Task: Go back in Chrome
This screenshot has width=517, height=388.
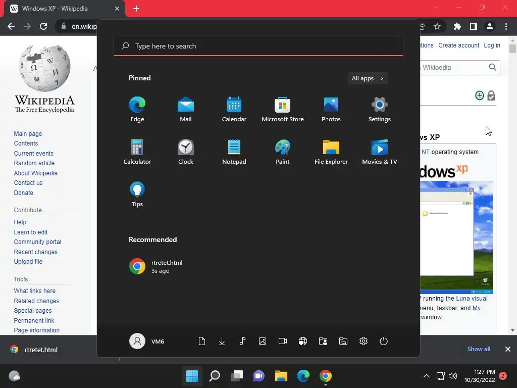Action: [x=11, y=26]
